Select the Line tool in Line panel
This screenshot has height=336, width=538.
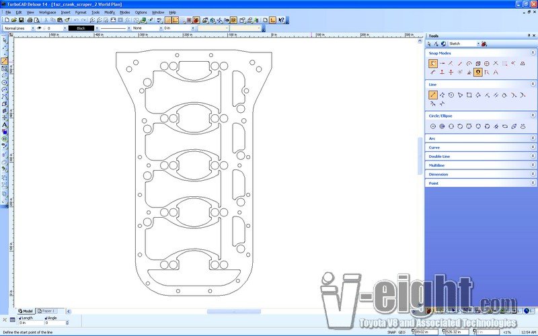click(x=433, y=95)
